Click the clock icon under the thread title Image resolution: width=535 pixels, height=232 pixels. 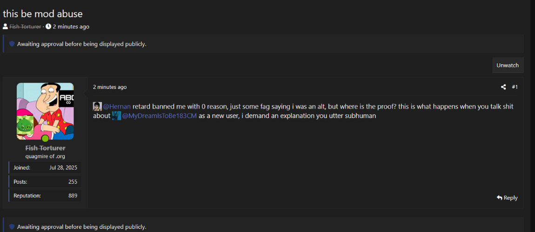pos(48,26)
